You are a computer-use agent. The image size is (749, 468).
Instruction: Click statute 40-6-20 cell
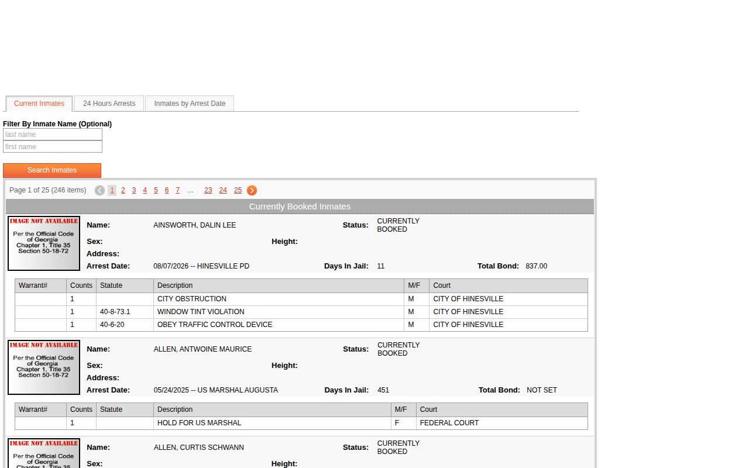click(x=125, y=325)
